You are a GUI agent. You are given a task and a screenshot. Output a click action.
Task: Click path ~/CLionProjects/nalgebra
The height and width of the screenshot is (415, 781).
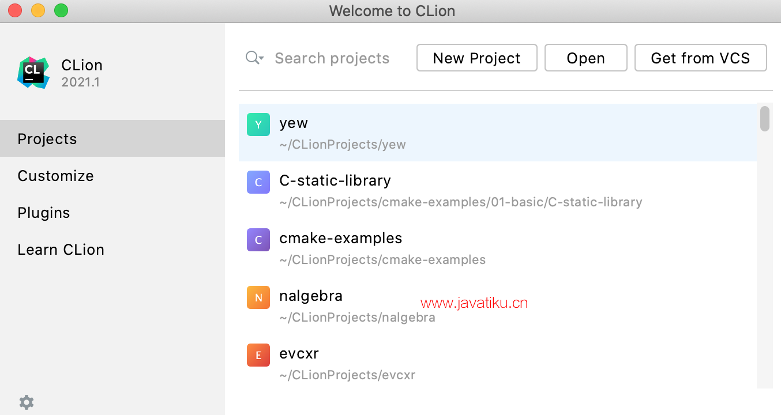coord(357,317)
